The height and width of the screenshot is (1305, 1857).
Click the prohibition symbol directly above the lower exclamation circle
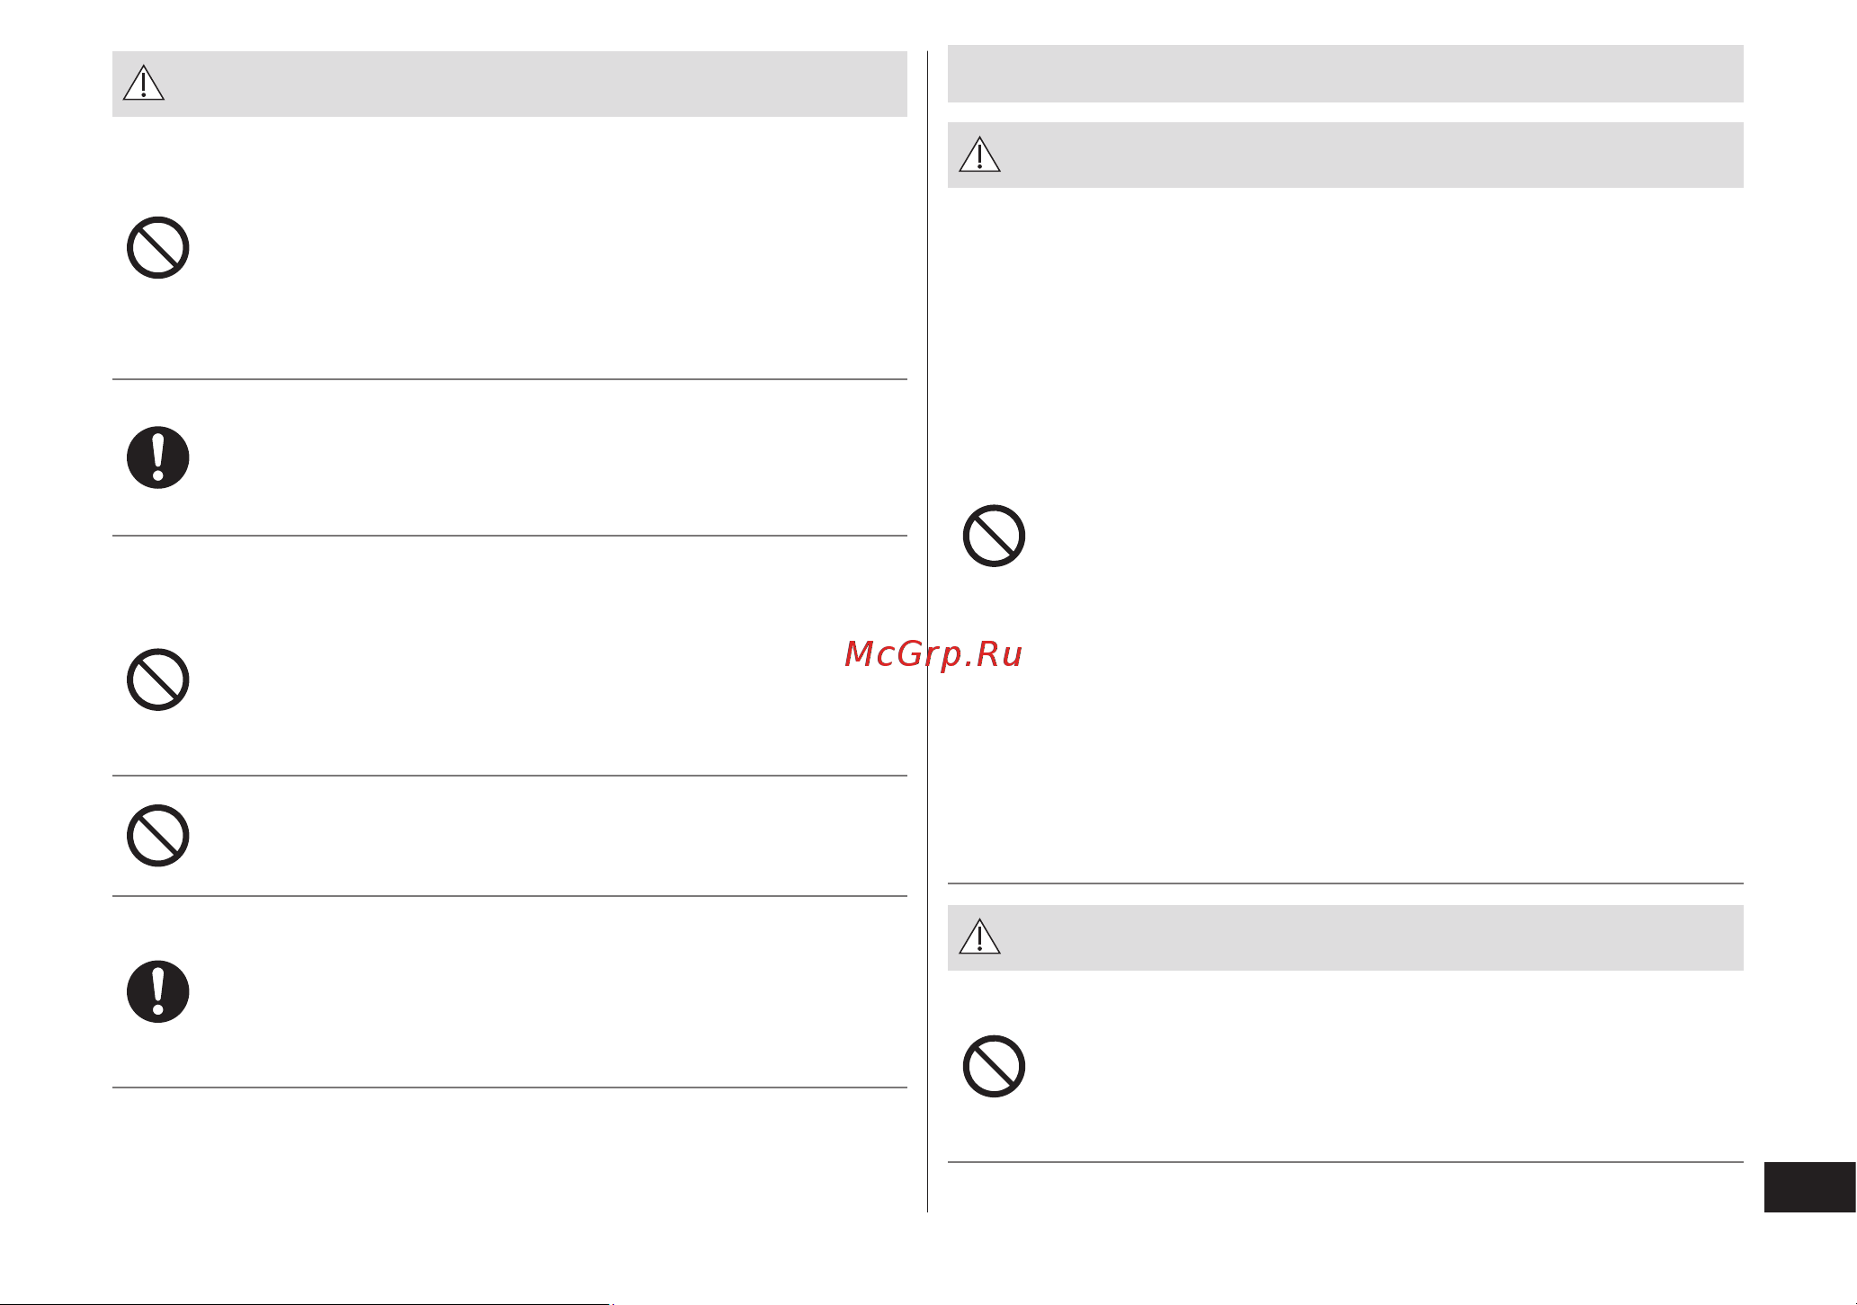click(158, 836)
